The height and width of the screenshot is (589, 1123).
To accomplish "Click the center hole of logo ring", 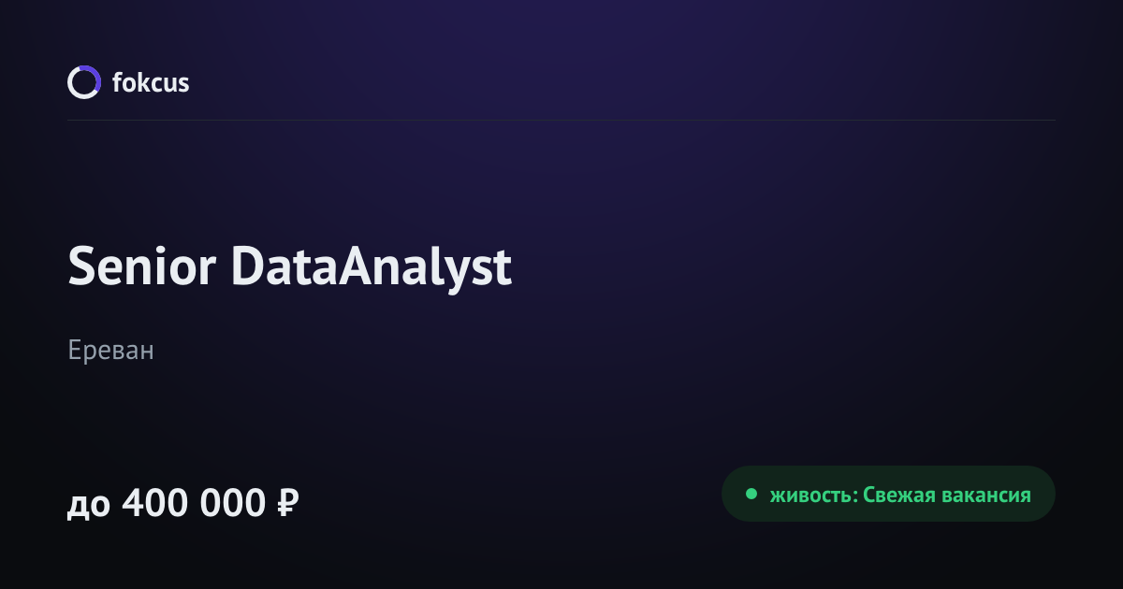I will coord(83,82).
